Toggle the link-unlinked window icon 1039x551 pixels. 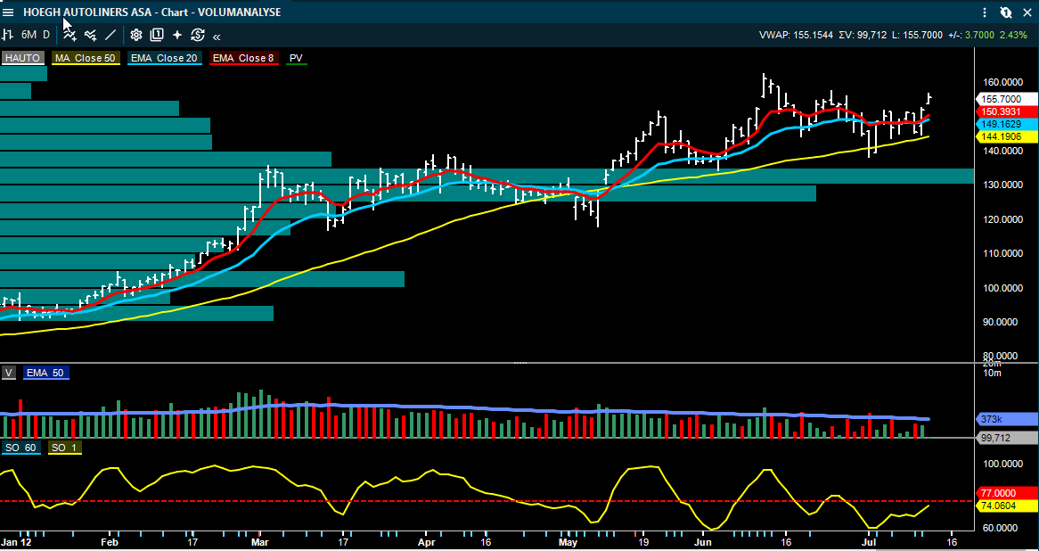(1006, 12)
